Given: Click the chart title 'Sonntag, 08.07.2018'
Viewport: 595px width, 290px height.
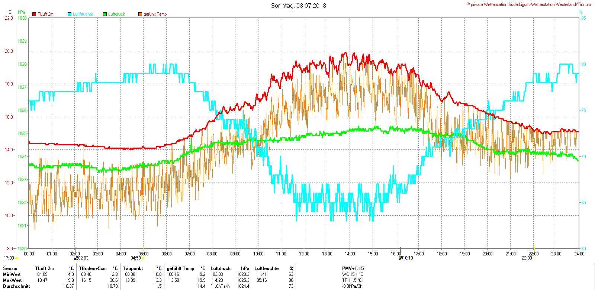Looking at the screenshot, I should coord(298,6).
